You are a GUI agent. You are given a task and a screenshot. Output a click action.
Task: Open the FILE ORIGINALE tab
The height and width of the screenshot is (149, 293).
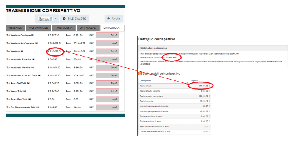[x=38, y=28]
